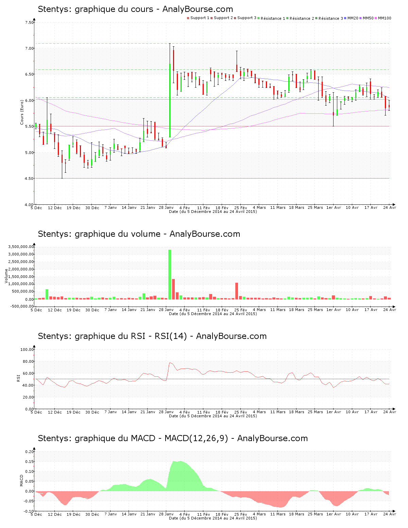Click '80.00' on the RSI axis
Viewport: 408px width, 528px height.
[x=28, y=361]
